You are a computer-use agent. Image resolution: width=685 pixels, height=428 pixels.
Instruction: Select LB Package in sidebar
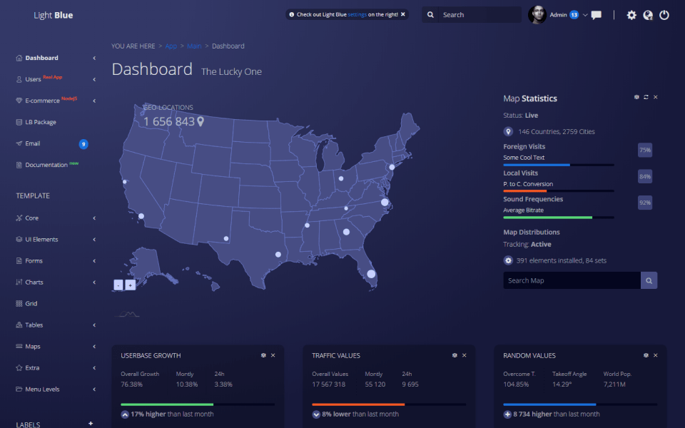[41, 122]
